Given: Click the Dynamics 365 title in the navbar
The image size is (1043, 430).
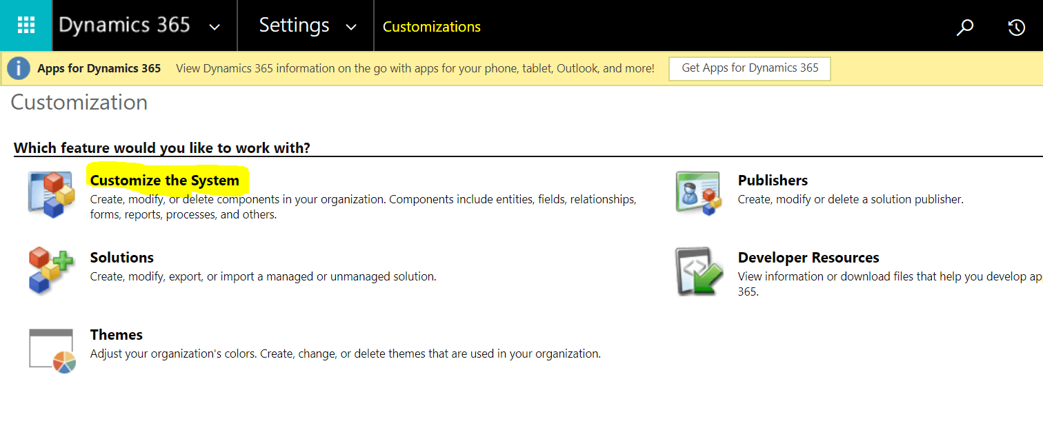Looking at the screenshot, I should 124,25.
